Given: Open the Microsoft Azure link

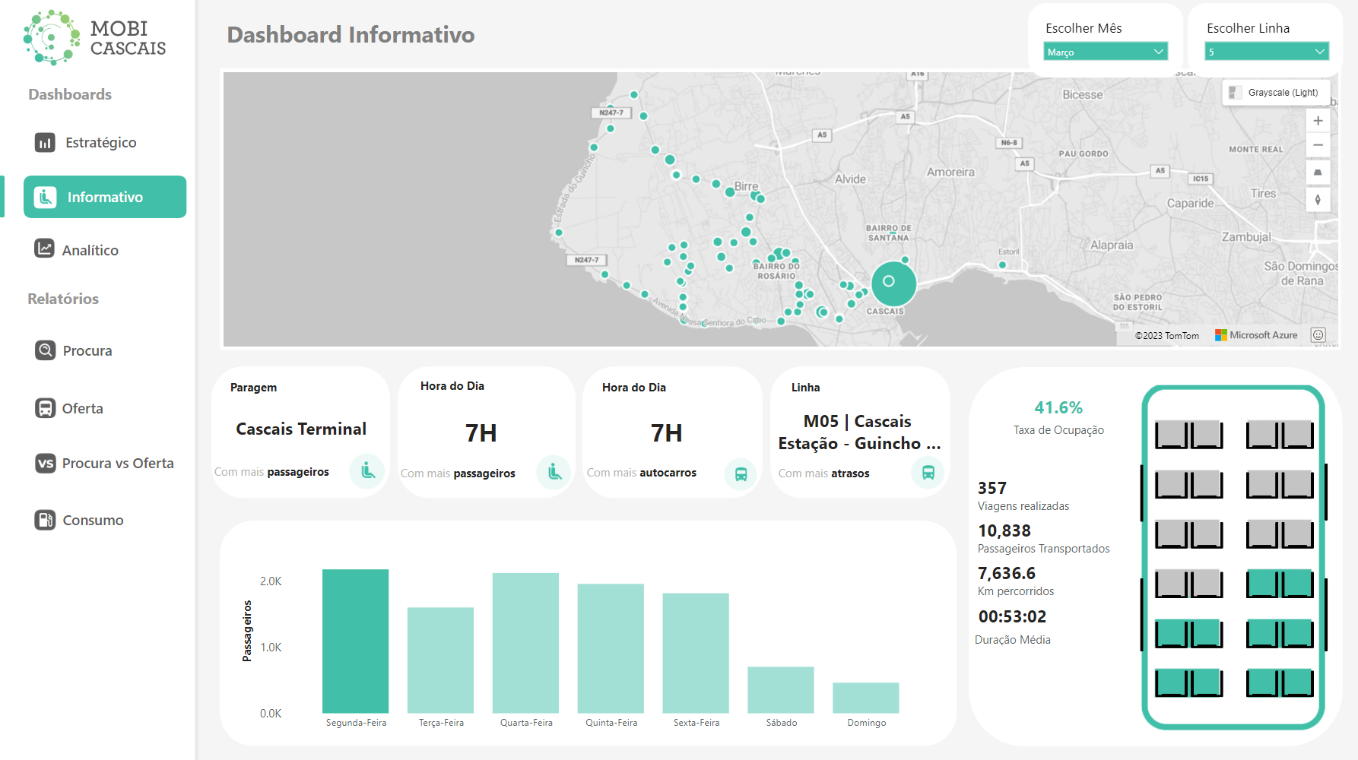Looking at the screenshot, I should (x=1257, y=334).
